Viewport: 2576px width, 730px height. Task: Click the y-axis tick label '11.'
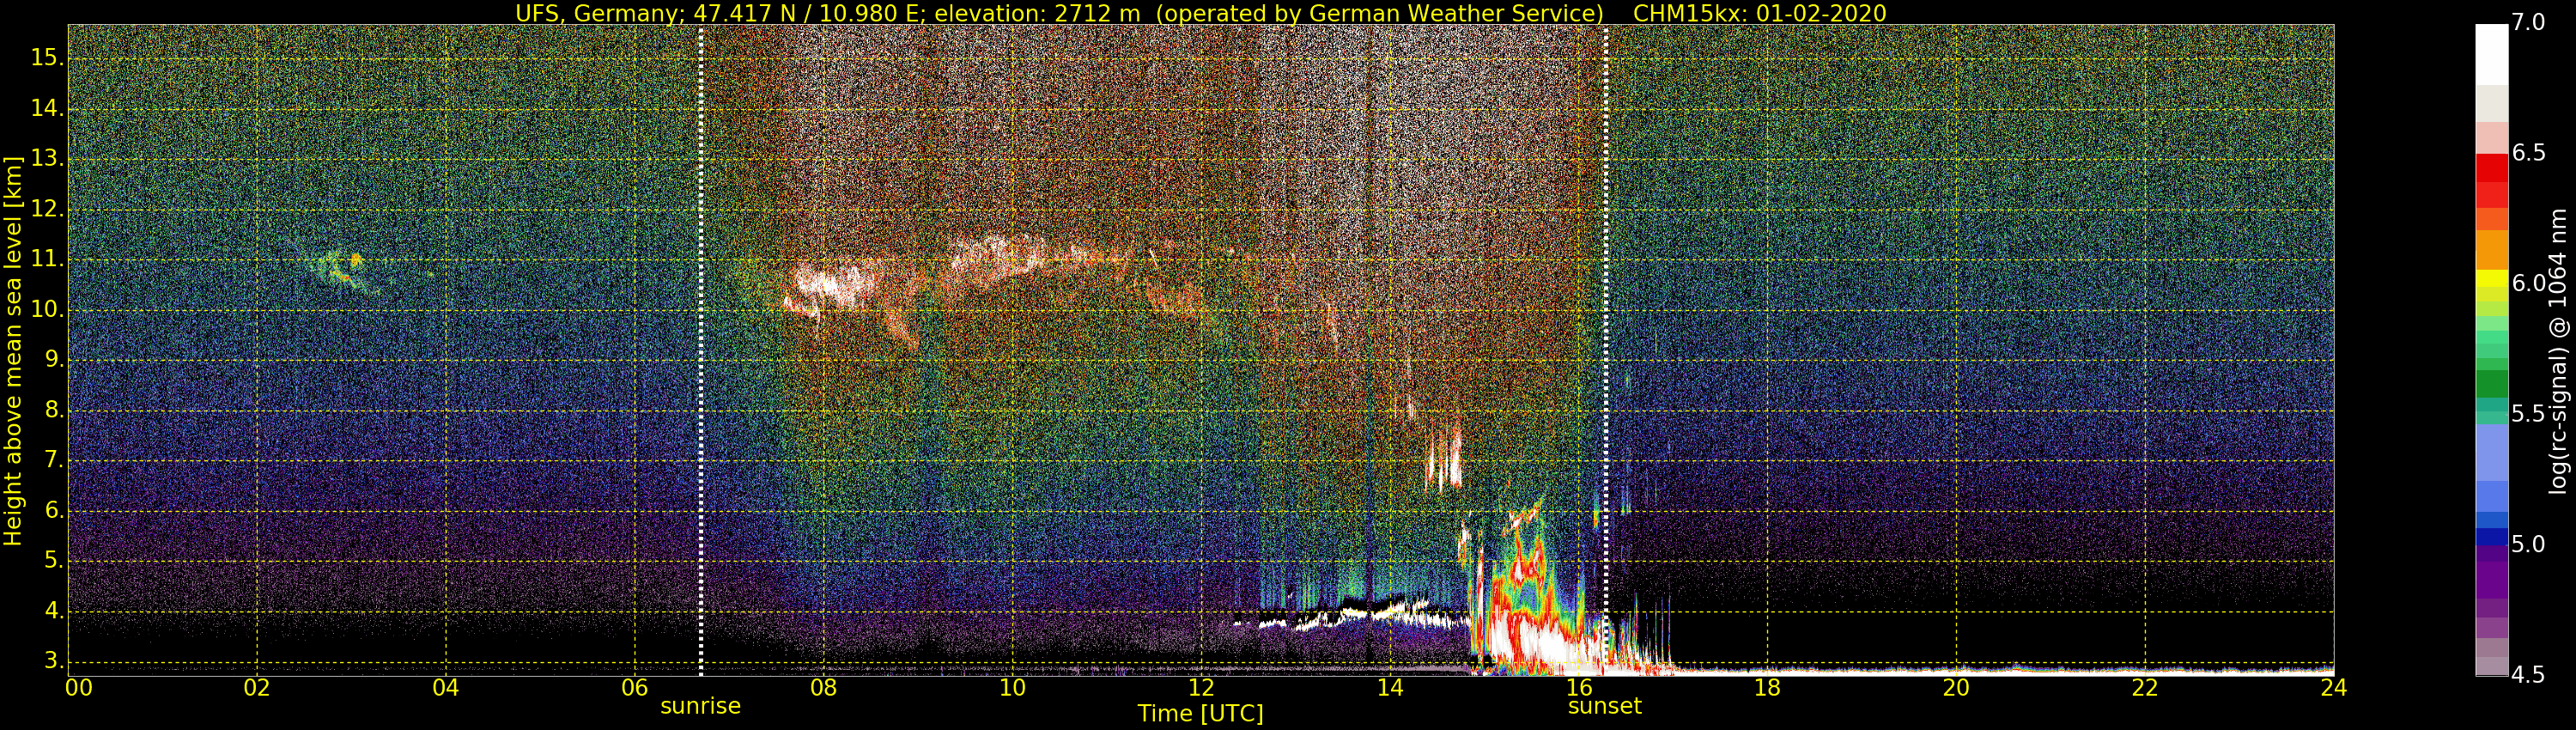point(46,259)
